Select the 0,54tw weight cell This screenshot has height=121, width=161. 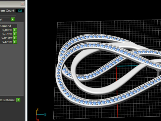[x=7, y=42]
